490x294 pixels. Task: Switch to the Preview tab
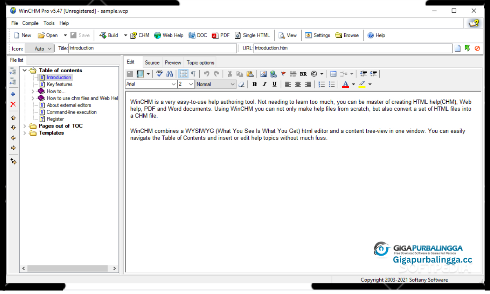click(x=173, y=62)
